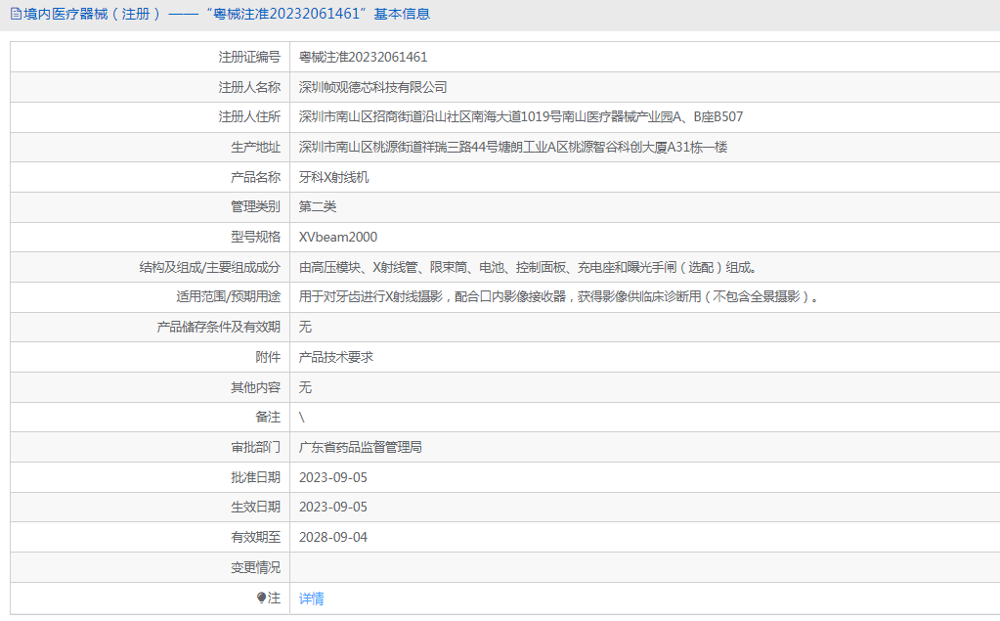Click the header title 境内医疗器械（注册）基本信息
1000x621 pixels.
(227, 14)
